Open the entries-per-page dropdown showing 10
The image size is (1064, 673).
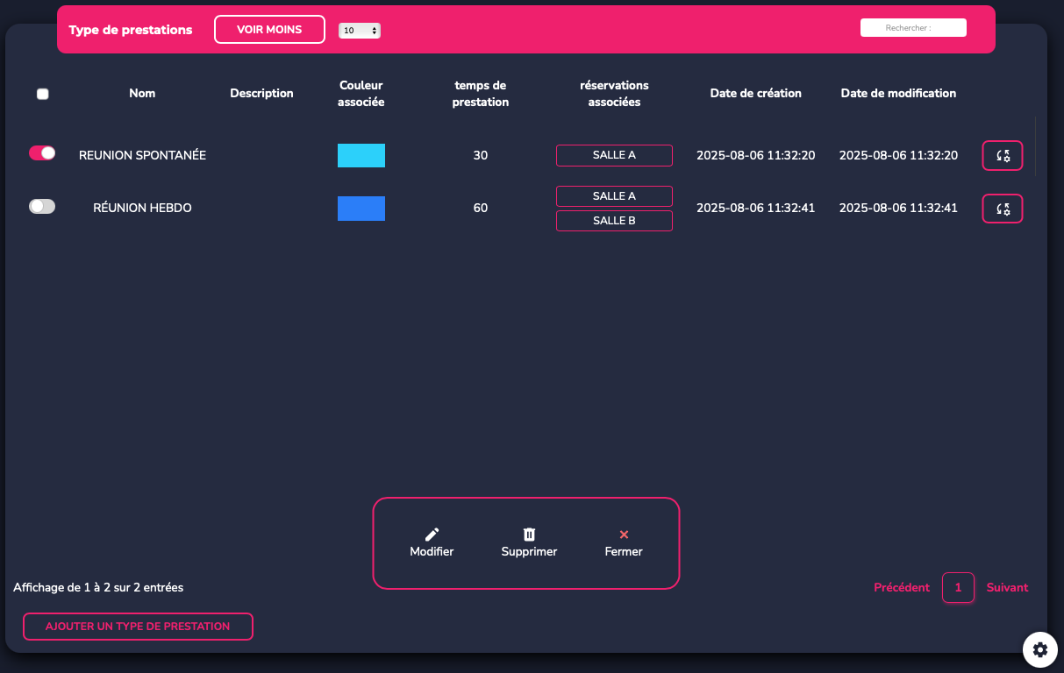[360, 31]
